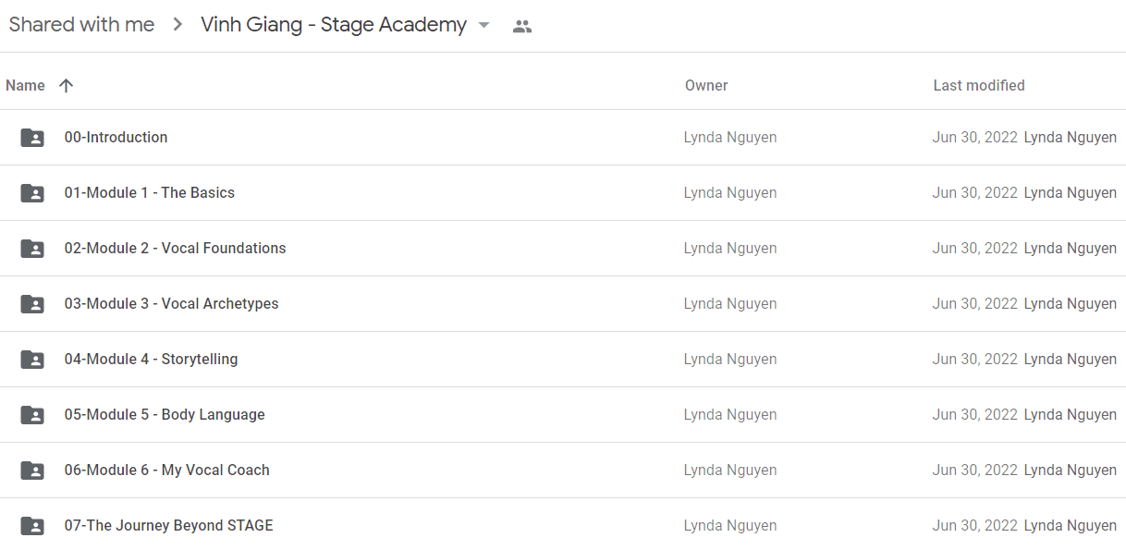This screenshot has height=550, width=1126.
Task: Select the 07-The Journey Beyond STAGE folder name
Action: click(168, 525)
